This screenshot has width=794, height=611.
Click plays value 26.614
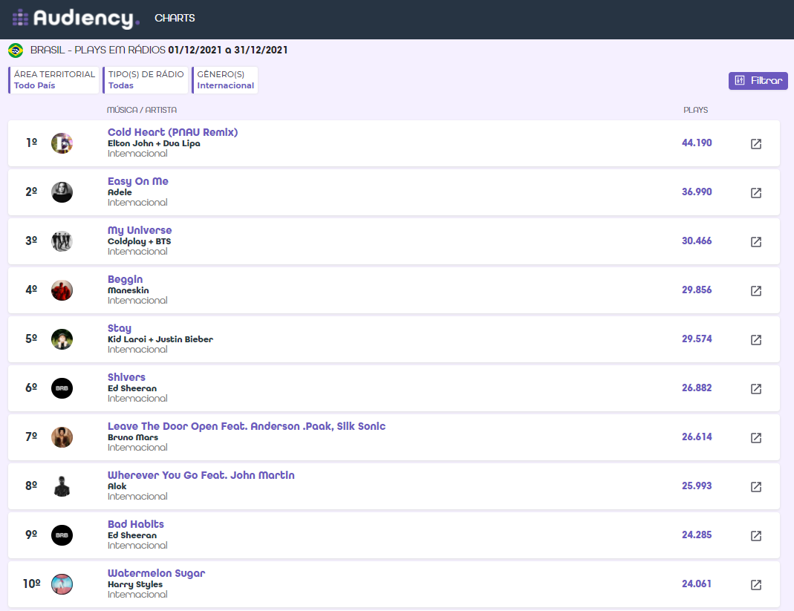[x=697, y=437]
